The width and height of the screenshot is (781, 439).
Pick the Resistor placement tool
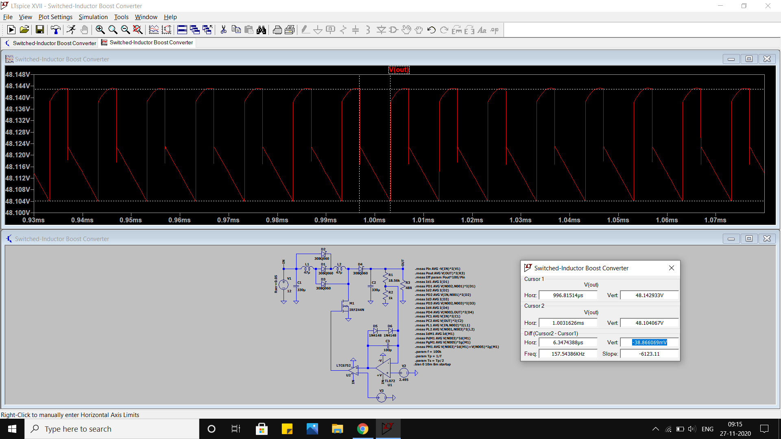pyautogui.click(x=344, y=30)
